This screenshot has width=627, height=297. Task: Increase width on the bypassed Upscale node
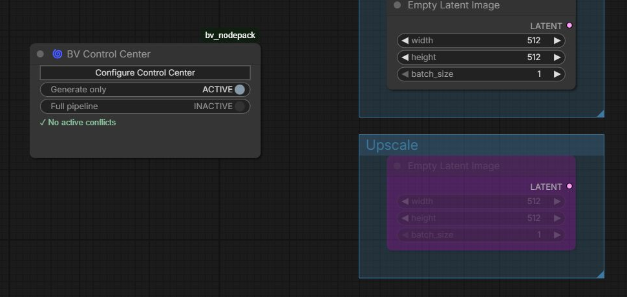click(x=557, y=201)
